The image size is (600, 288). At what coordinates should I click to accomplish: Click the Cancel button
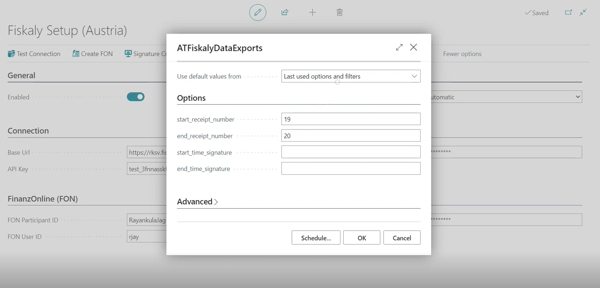402,238
